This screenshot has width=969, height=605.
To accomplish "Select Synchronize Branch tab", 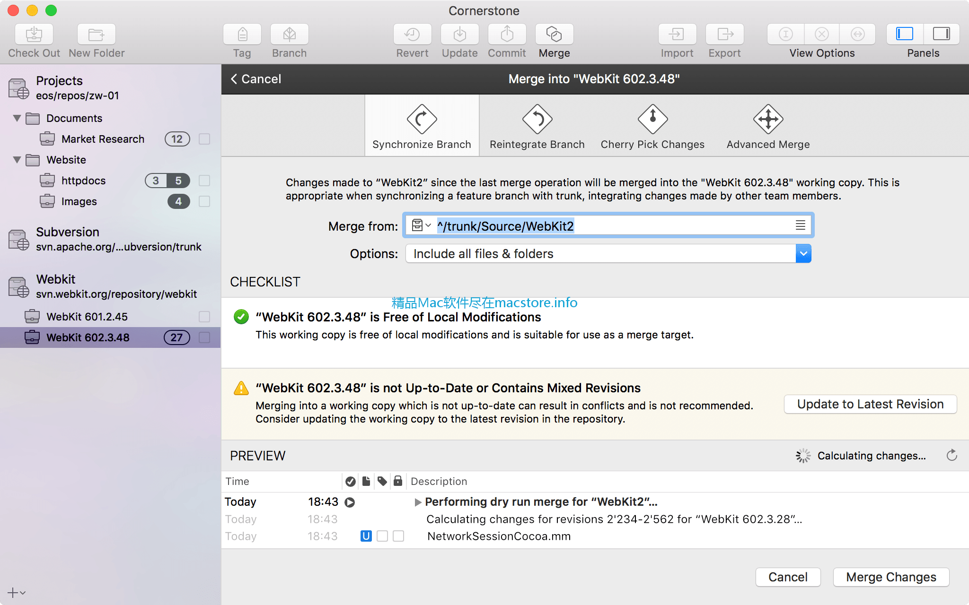I will pos(422,126).
